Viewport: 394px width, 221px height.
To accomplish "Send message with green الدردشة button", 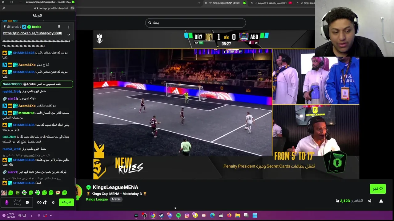I will pyautogui.click(x=66, y=202).
